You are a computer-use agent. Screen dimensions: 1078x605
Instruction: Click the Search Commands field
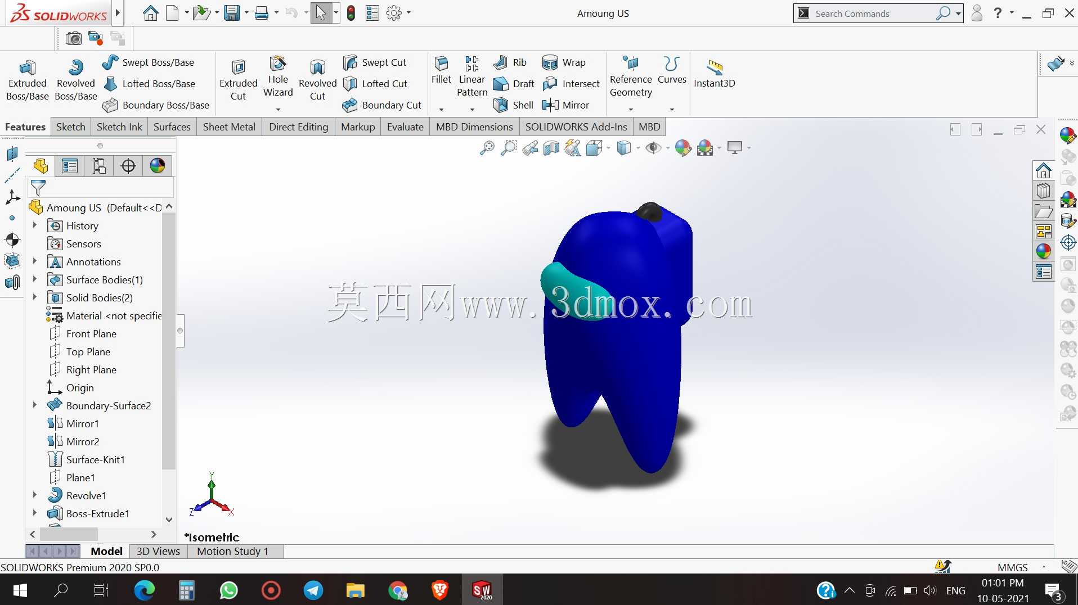point(874,13)
